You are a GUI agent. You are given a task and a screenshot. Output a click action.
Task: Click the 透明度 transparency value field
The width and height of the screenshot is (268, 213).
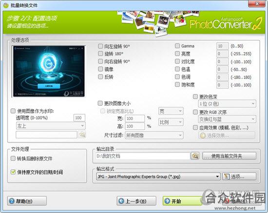click(79, 118)
